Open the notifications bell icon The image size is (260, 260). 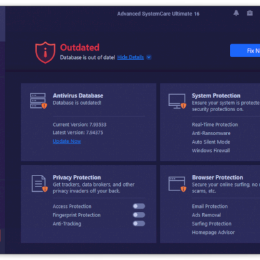(x=236, y=13)
